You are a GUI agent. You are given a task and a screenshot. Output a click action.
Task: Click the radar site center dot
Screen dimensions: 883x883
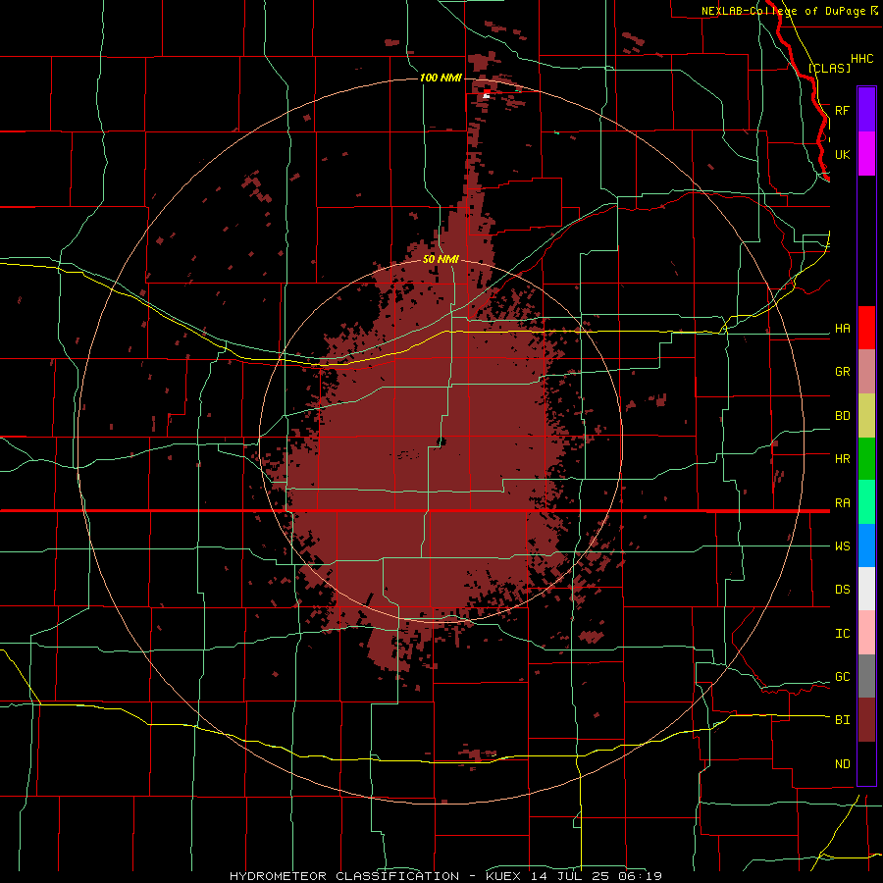[x=441, y=441]
